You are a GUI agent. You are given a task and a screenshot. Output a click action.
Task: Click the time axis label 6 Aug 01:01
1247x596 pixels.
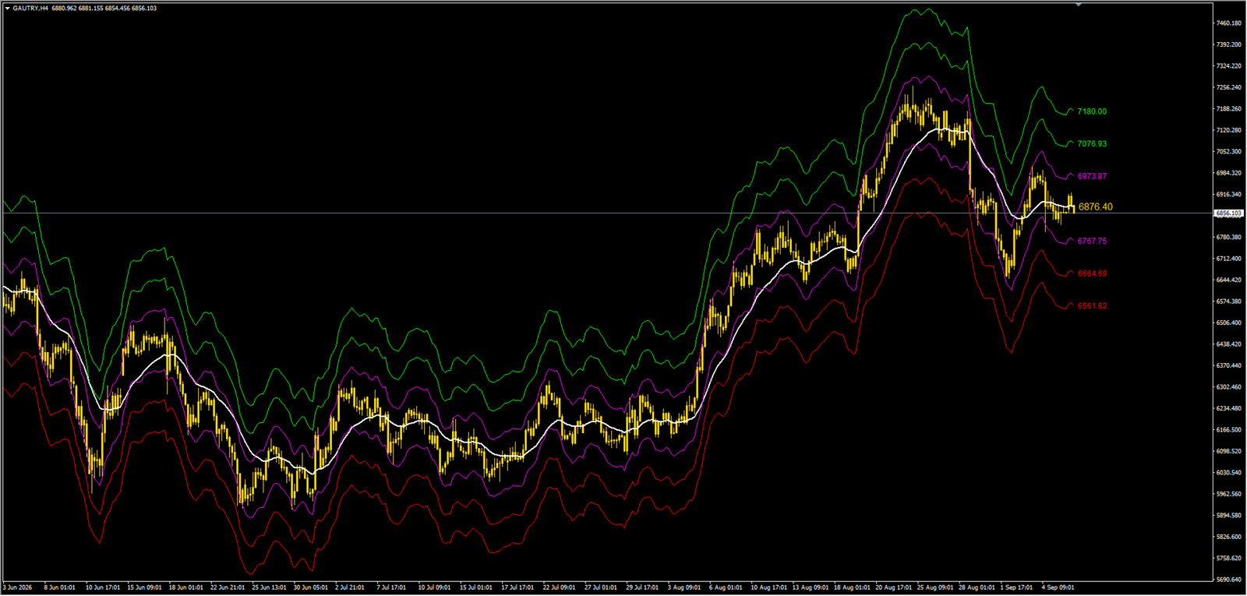coord(725,587)
